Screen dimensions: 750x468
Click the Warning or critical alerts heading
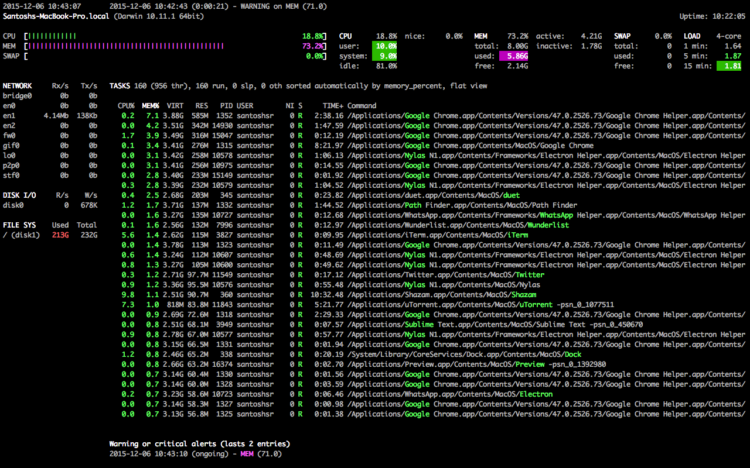click(199, 444)
